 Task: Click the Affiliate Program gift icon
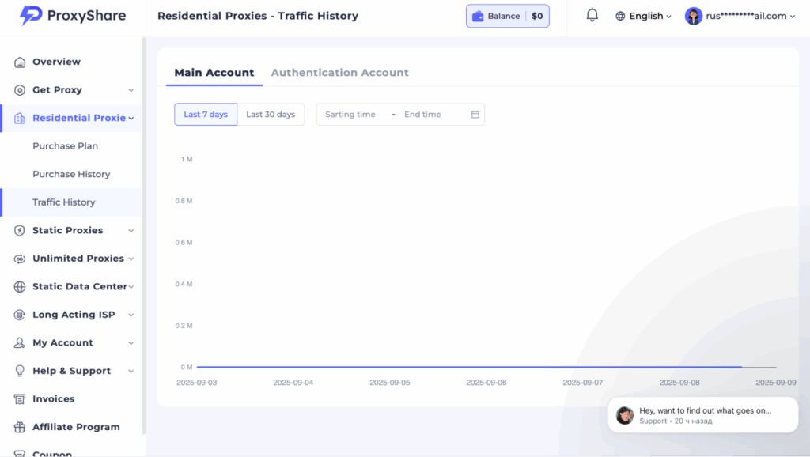pyautogui.click(x=20, y=427)
